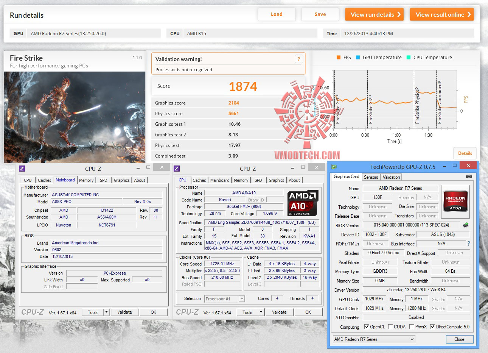
Task: Open View run details
Action: point(374,14)
